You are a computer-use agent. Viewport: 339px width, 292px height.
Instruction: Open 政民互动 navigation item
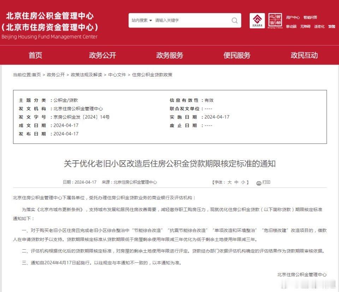[304, 55]
